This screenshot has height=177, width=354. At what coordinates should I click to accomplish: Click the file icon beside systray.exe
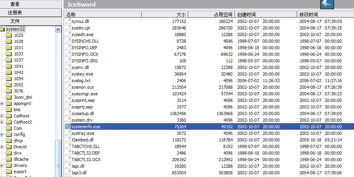68,133
